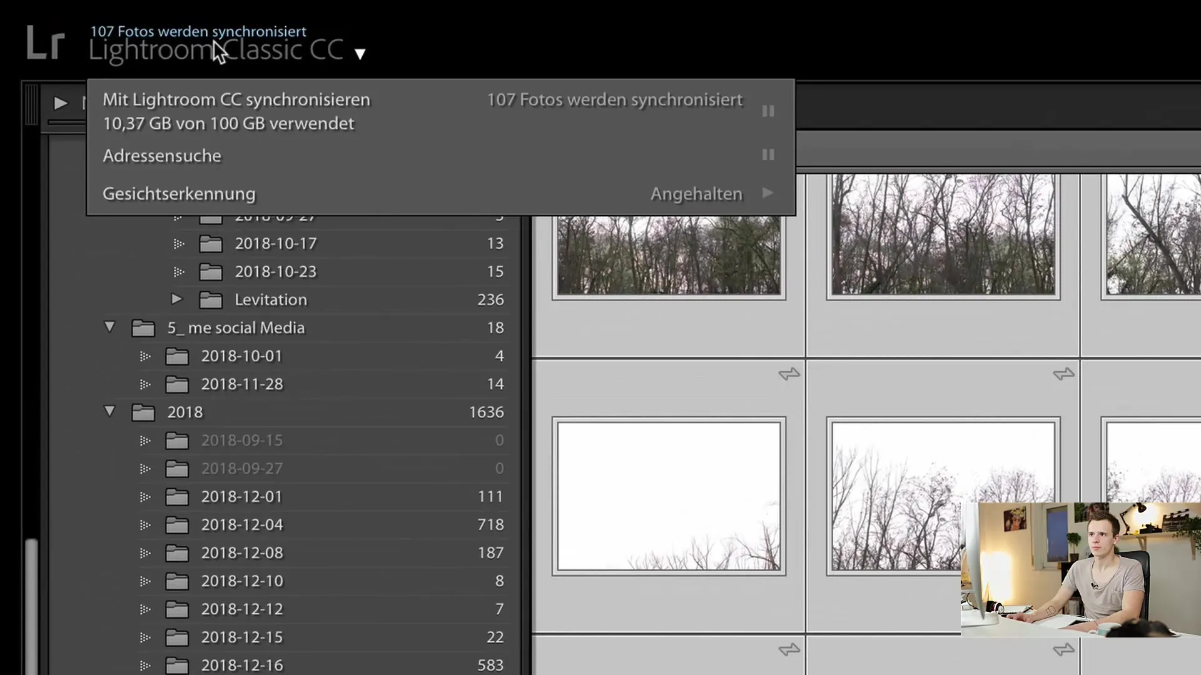Resume Gesichtserkennung with the play arrow
The image size is (1201, 675).
[x=768, y=193]
